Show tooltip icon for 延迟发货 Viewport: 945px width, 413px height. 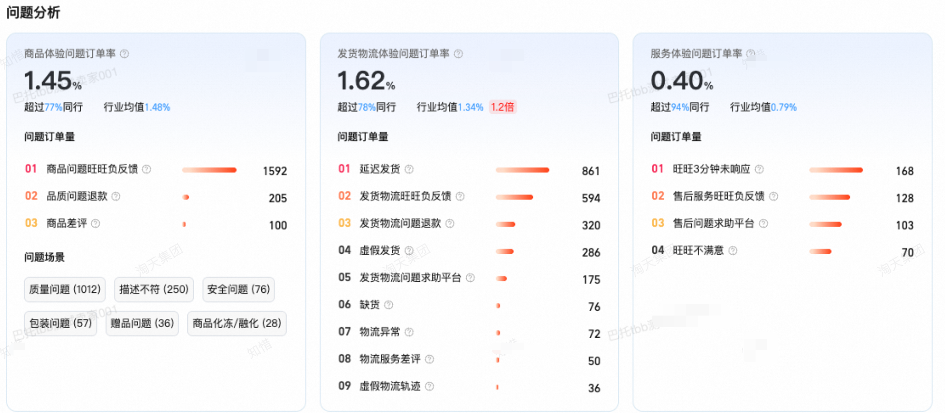coord(409,169)
